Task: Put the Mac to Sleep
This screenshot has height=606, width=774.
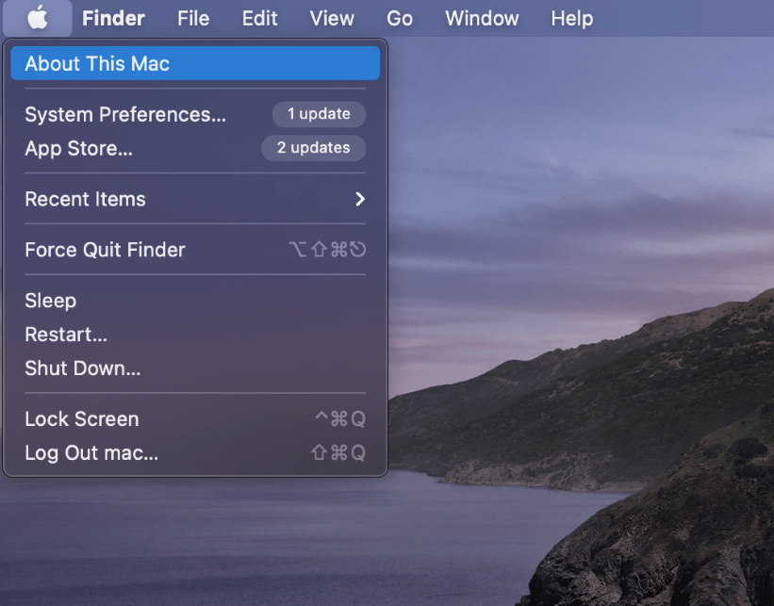Action: pyautogui.click(x=50, y=302)
